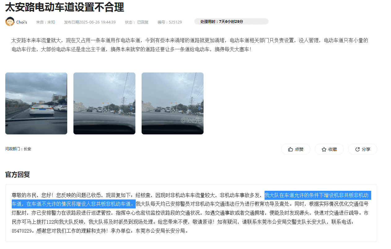This screenshot has height=249, width=391.
Task: Click the thumbs-up icon in 点赞 button
Action: pos(290,149)
